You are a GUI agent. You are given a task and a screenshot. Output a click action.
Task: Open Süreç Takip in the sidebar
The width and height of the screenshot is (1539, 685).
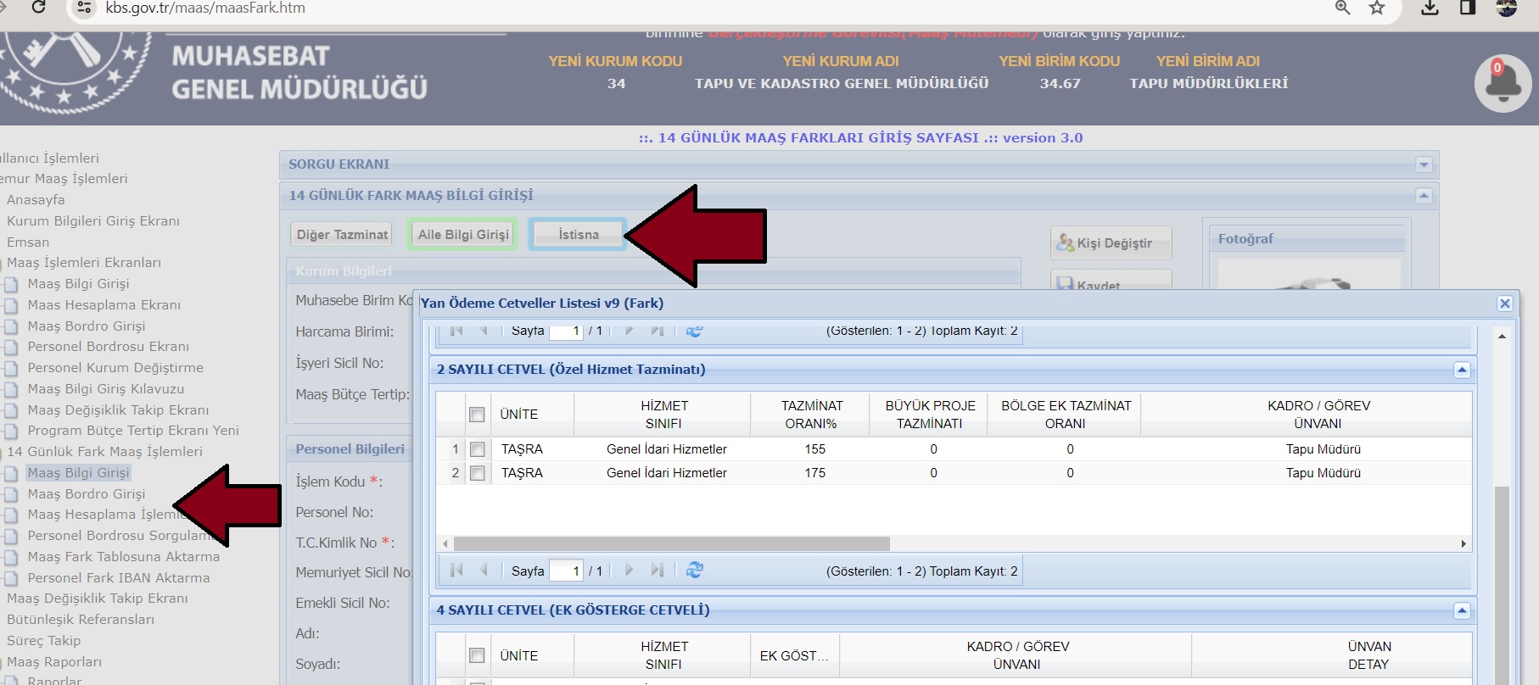44,641
